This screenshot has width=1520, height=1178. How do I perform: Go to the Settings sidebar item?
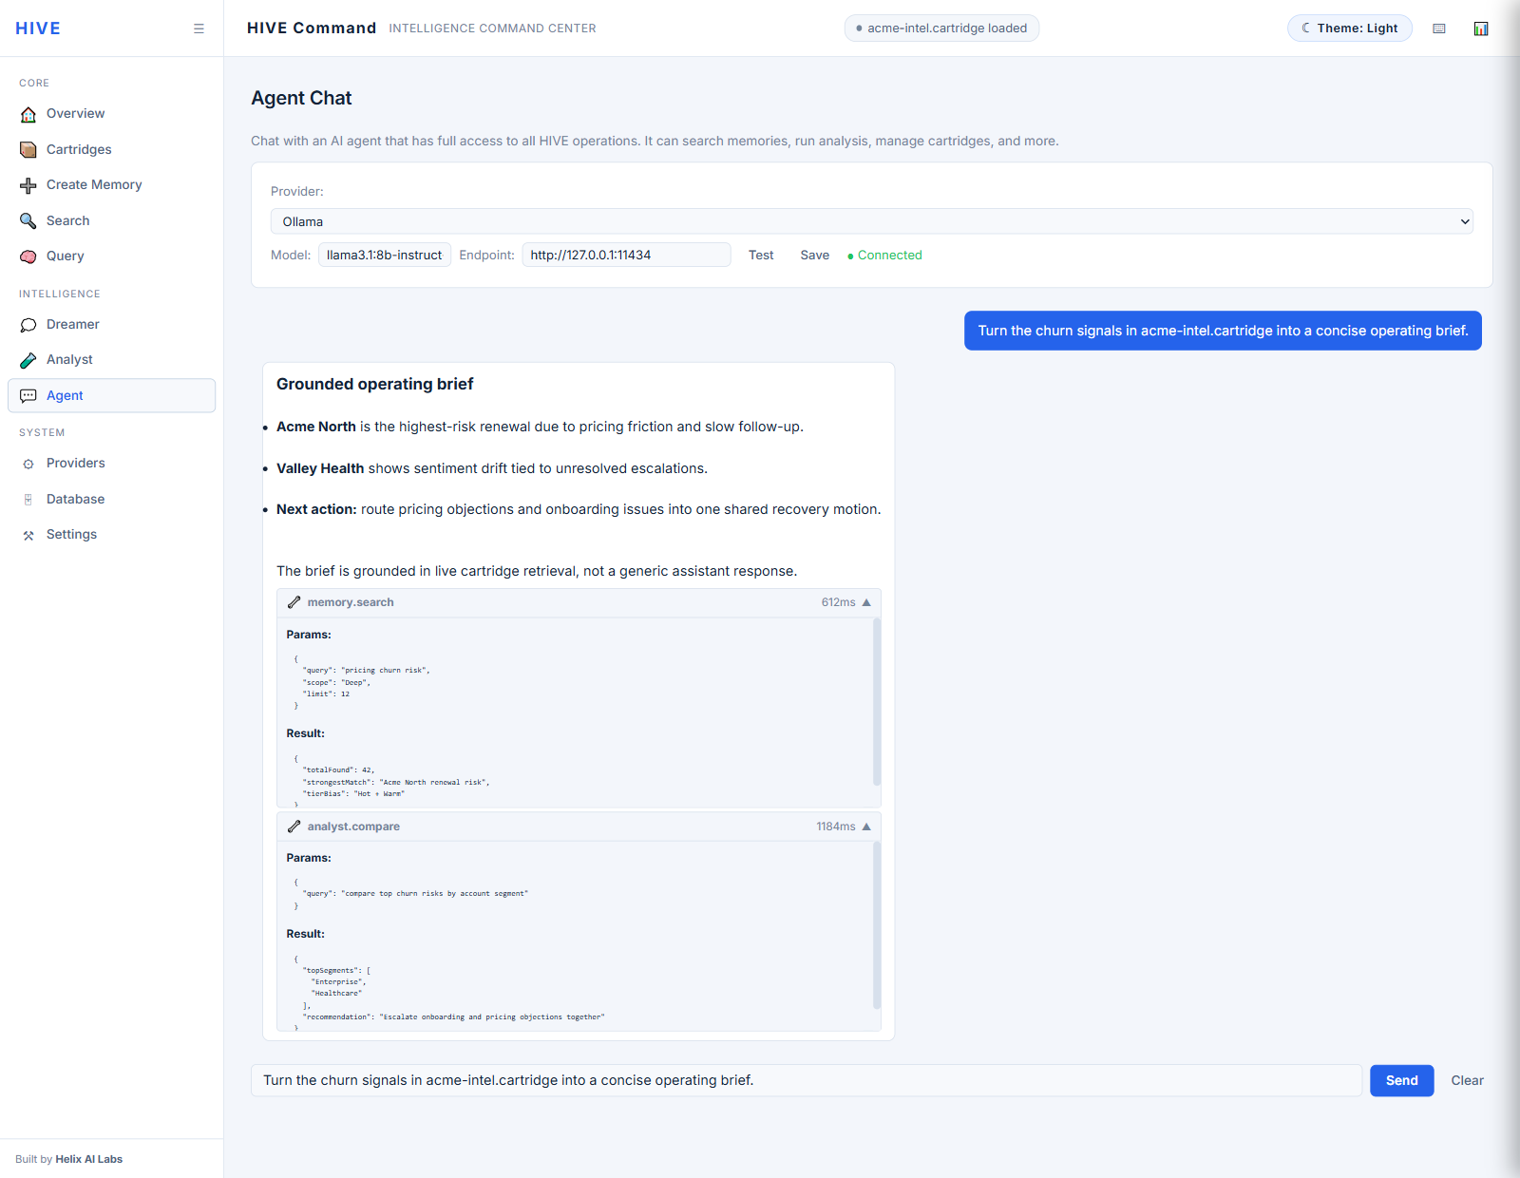coord(71,534)
